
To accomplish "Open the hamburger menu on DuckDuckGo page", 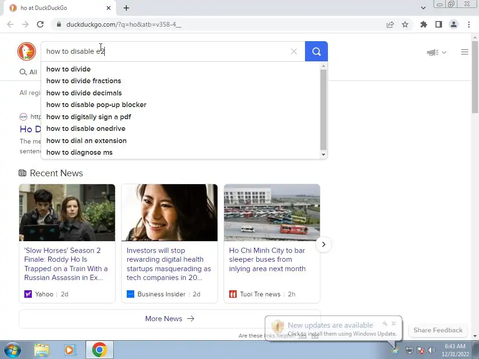I will click(464, 52).
